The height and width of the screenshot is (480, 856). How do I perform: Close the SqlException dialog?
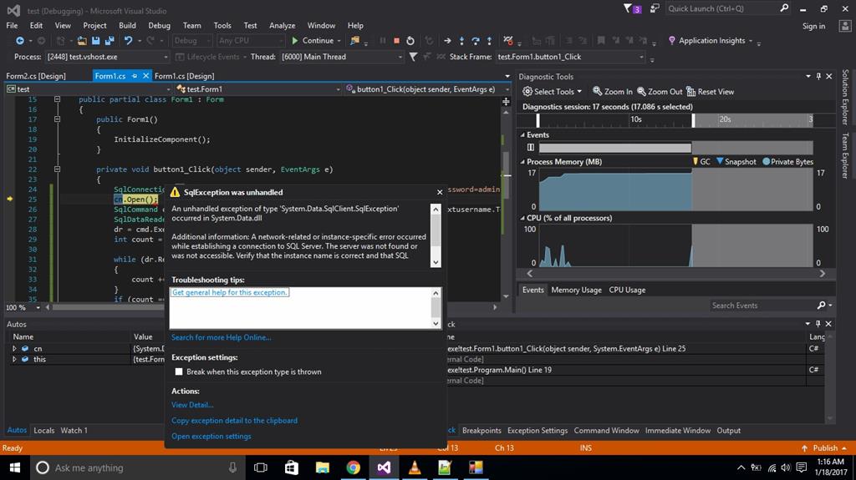(x=440, y=192)
